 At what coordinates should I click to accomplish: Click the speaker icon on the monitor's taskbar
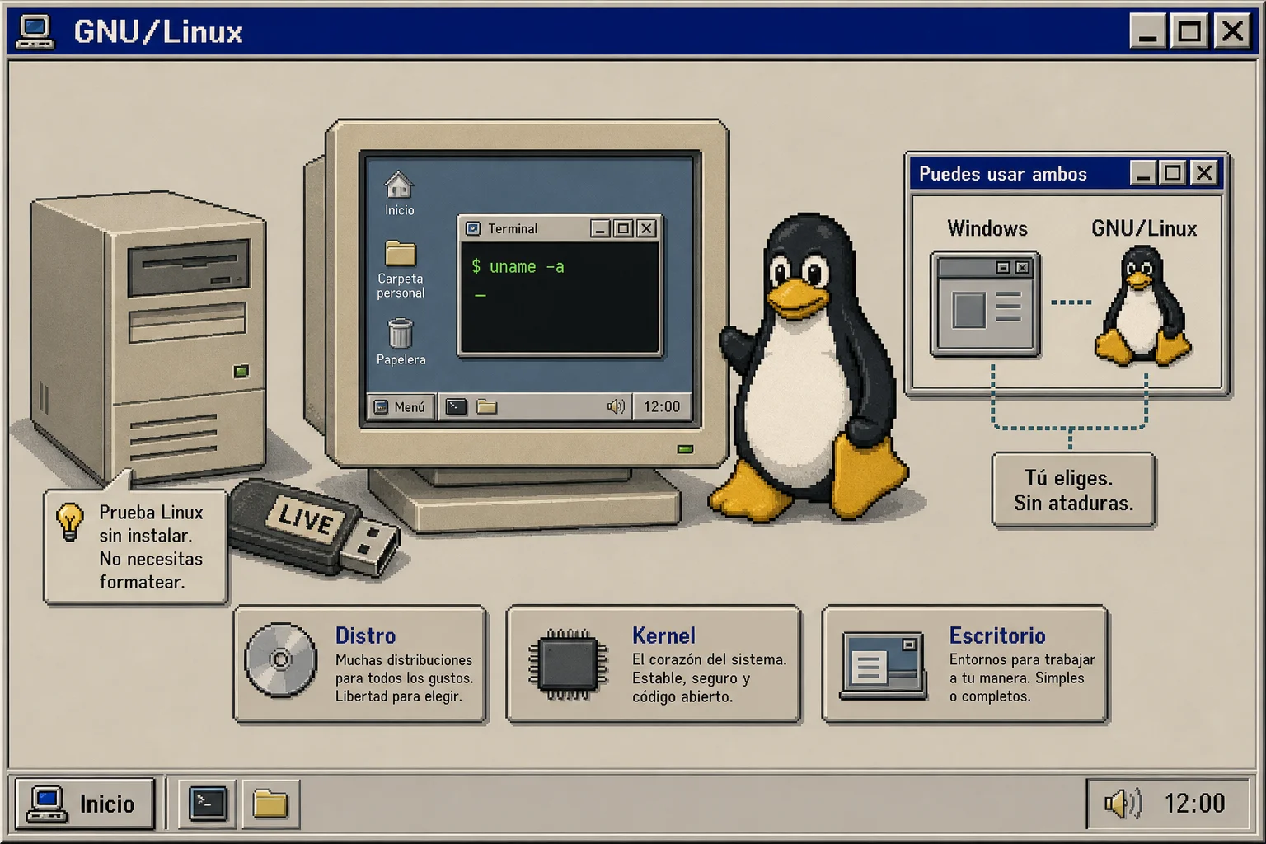(x=616, y=406)
